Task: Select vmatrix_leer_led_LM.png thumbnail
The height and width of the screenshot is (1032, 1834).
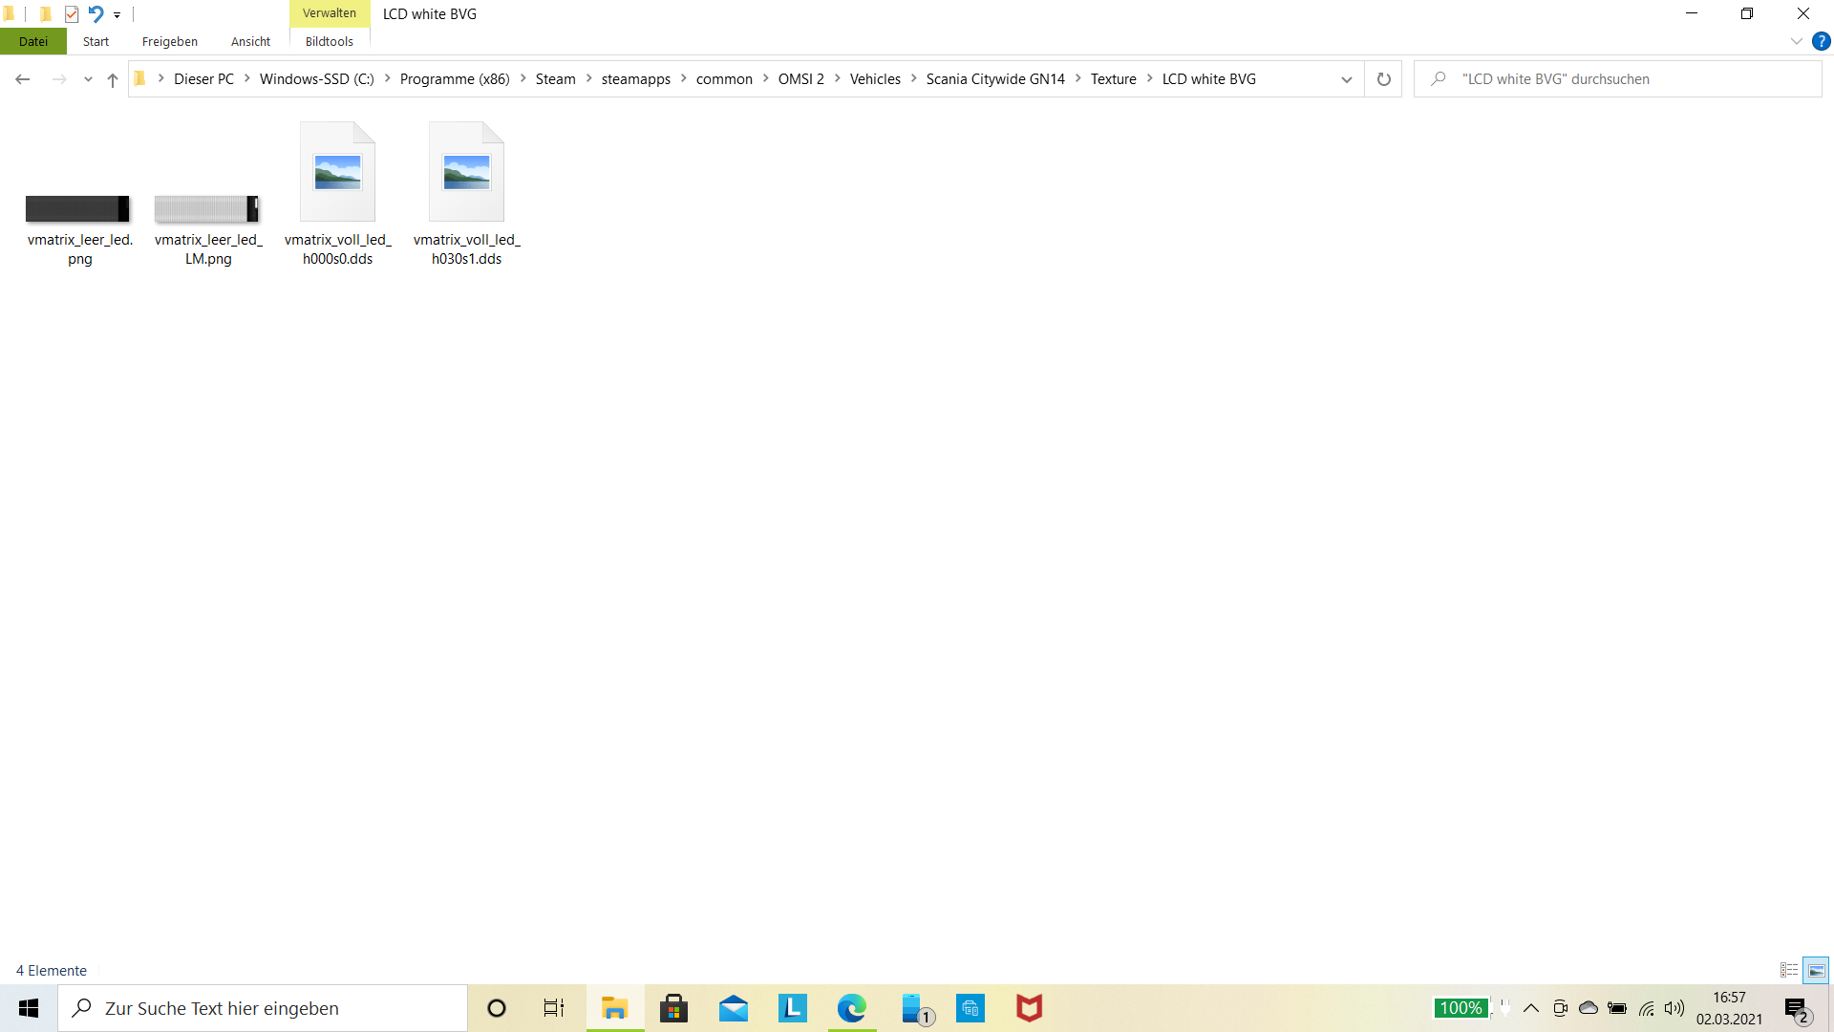Action: [x=207, y=210]
